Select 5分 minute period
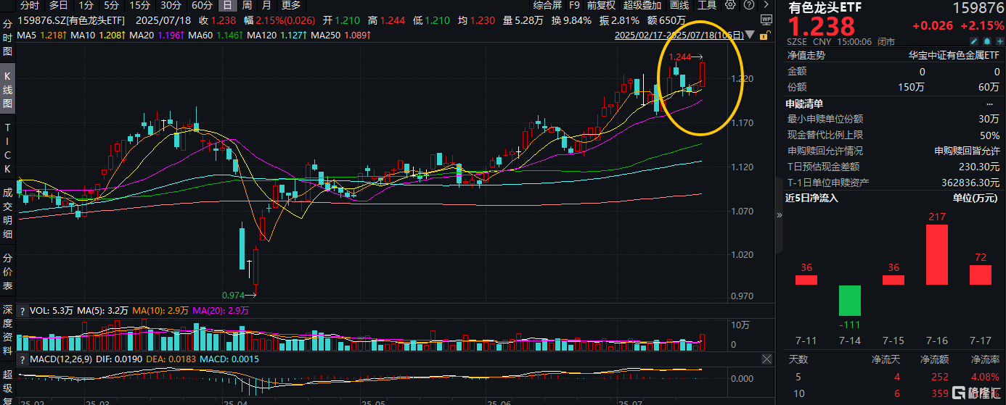 click(111, 5)
